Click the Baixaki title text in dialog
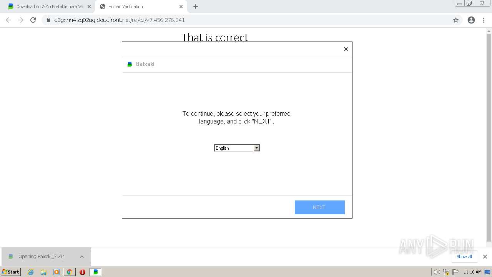This screenshot has width=492, height=277. pos(145,64)
